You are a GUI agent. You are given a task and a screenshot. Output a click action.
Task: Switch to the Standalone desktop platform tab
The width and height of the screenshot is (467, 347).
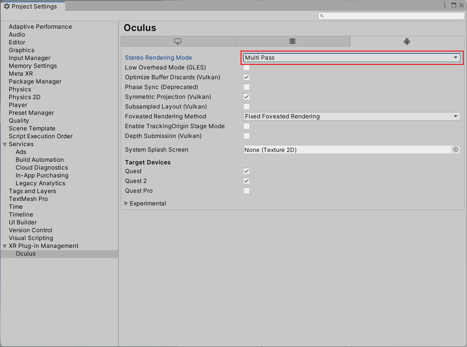pos(178,41)
